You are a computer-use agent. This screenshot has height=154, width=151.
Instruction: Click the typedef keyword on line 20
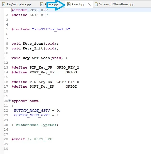tap(19, 101)
